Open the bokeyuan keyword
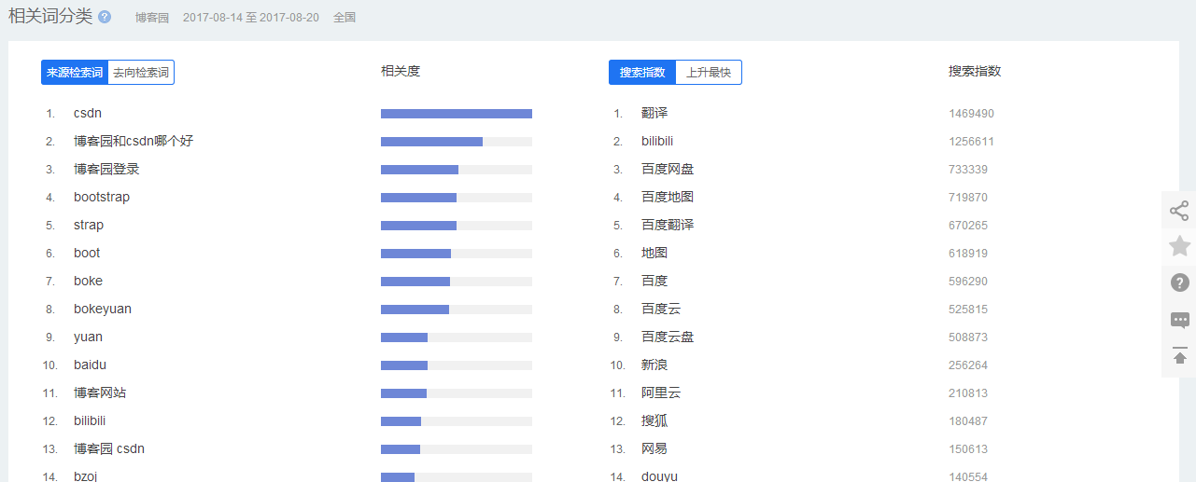The height and width of the screenshot is (482, 1196). 103,309
